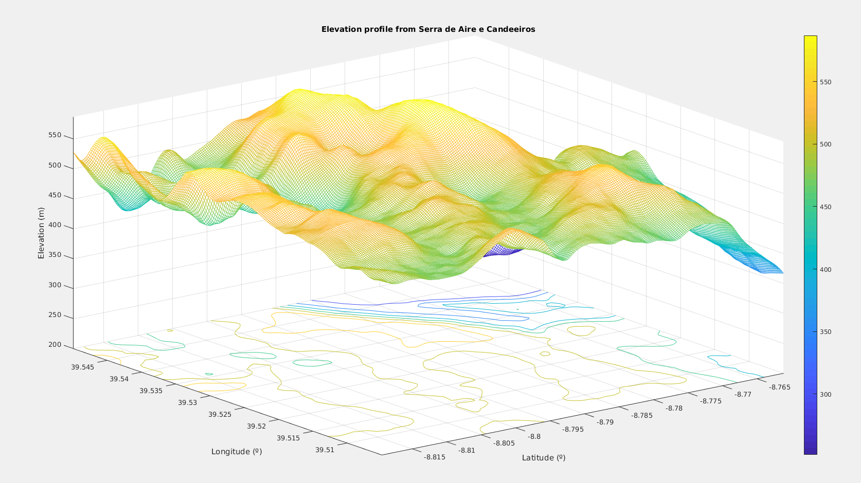Click the 400 tick on the Elevation axis

point(55,225)
